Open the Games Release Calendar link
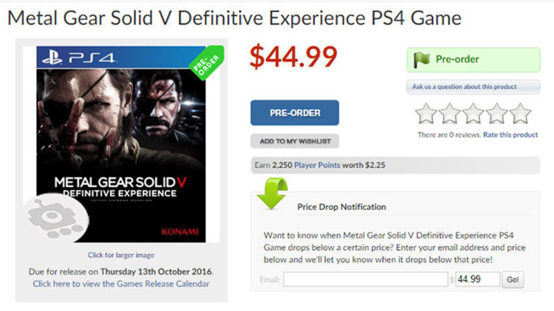This screenshot has width=554, height=311. 121,283
